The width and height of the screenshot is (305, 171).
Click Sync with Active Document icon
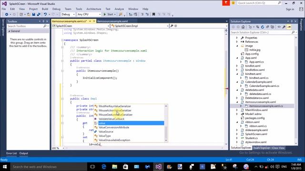pos(257,27)
